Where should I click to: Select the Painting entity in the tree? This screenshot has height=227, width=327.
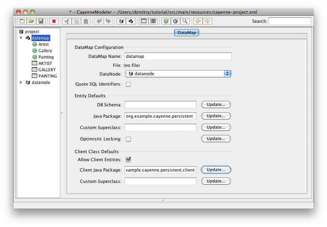46,57
